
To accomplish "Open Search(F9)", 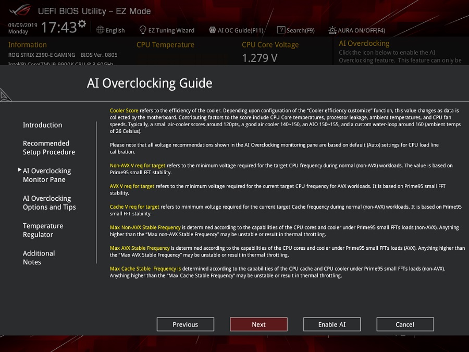I will click(x=301, y=30).
